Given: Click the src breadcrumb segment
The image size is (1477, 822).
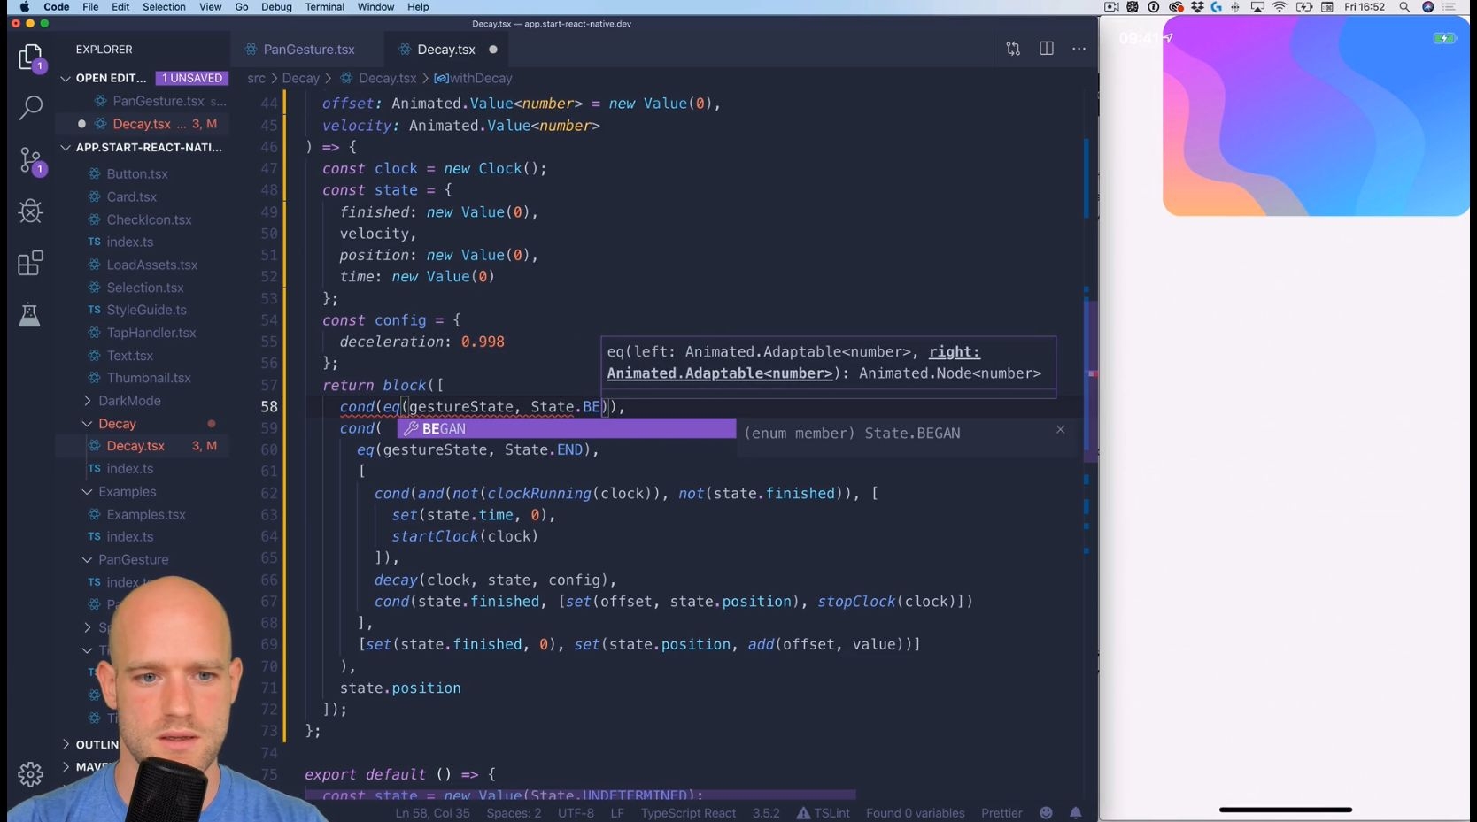Looking at the screenshot, I should 256,78.
